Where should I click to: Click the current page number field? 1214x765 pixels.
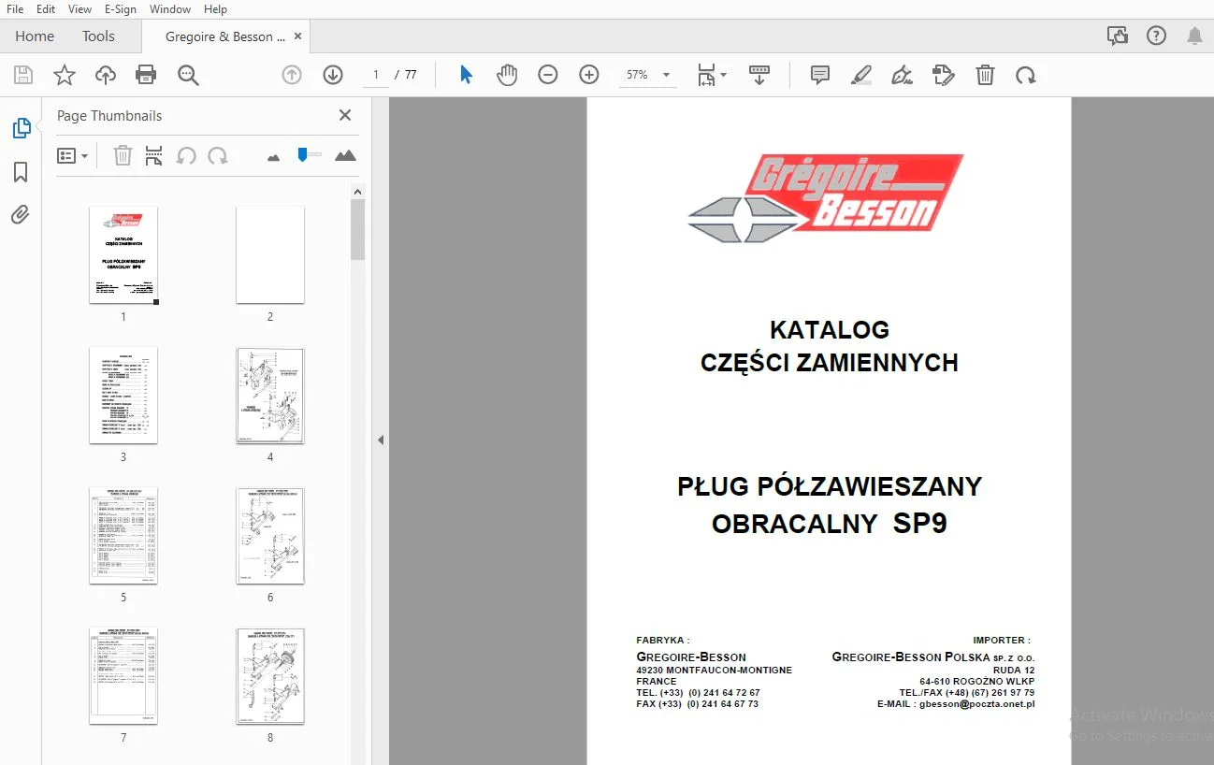click(376, 75)
